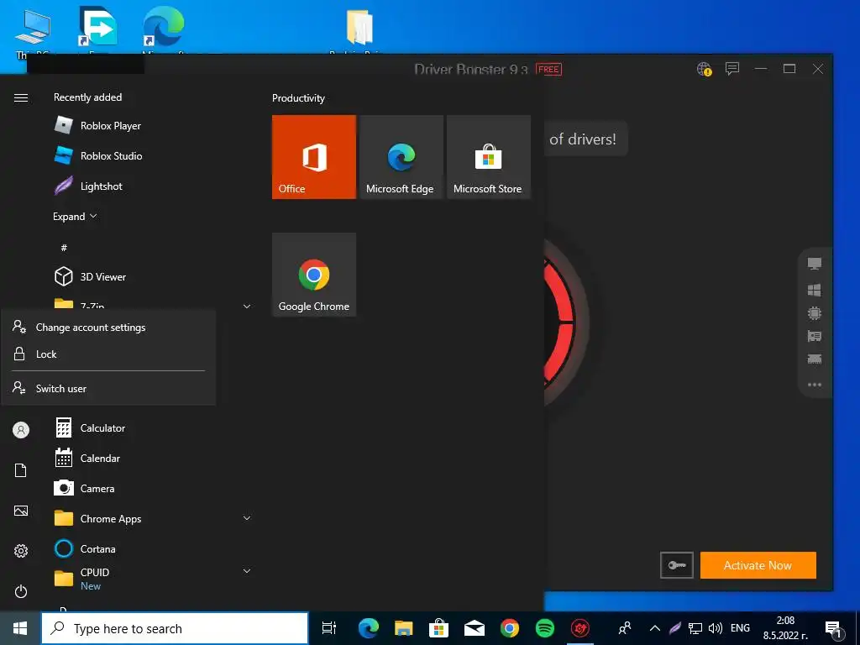The width and height of the screenshot is (860, 645).
Task: Open the folder icon on the desktop
Action: click(359, 28)
